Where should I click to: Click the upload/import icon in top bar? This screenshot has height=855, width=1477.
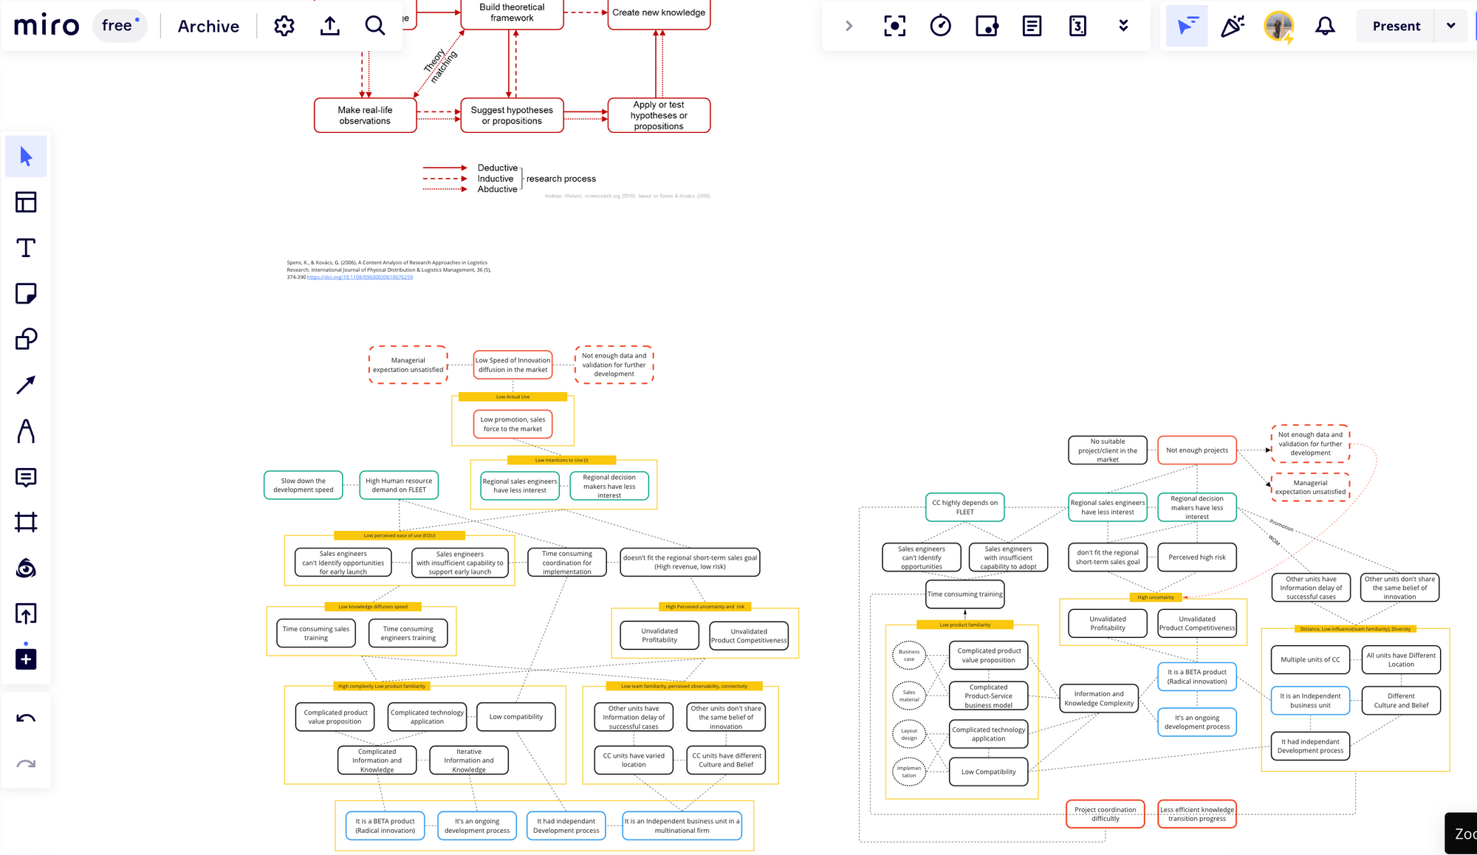coord(330,25)
